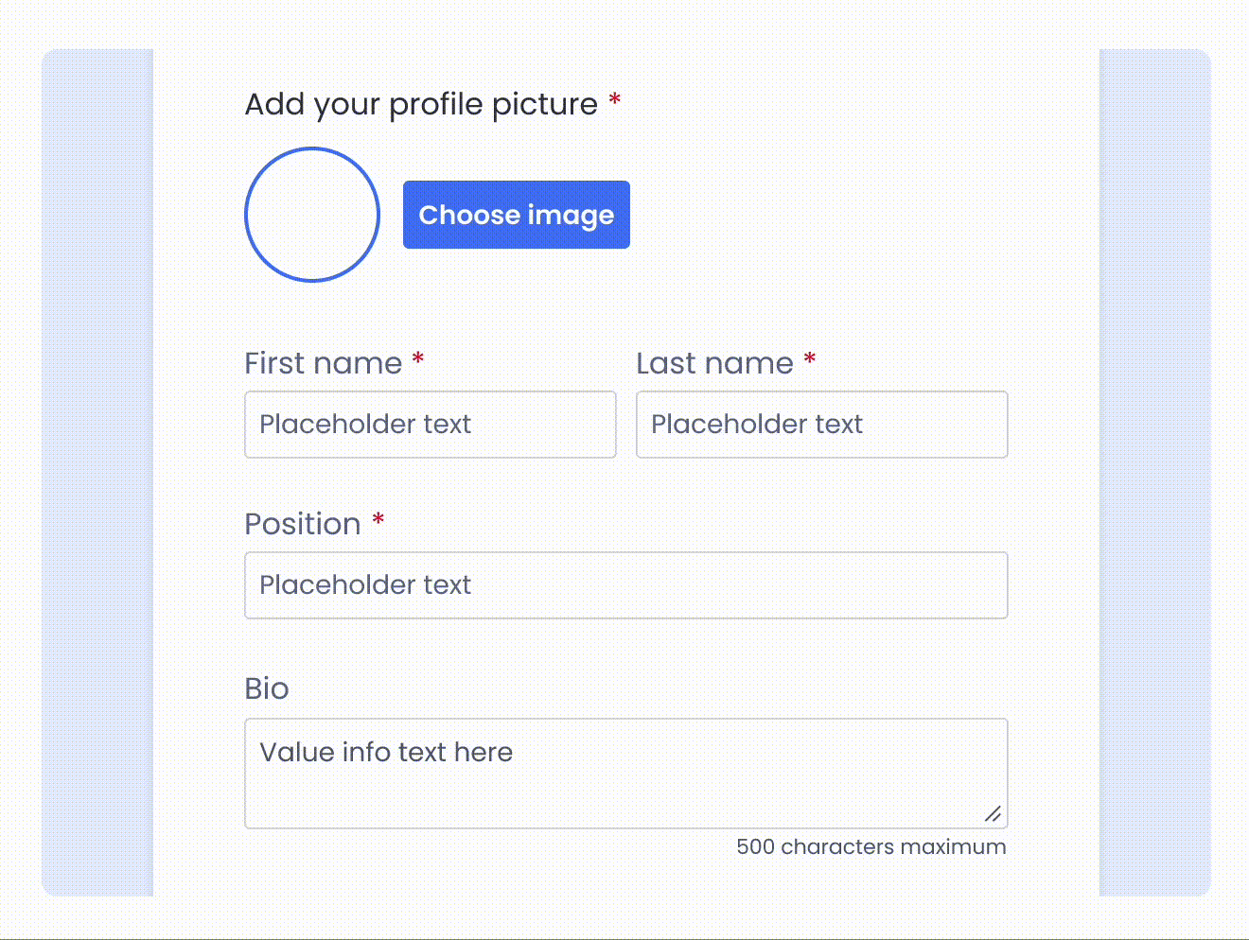Click the "Value info text here" text

386,753
